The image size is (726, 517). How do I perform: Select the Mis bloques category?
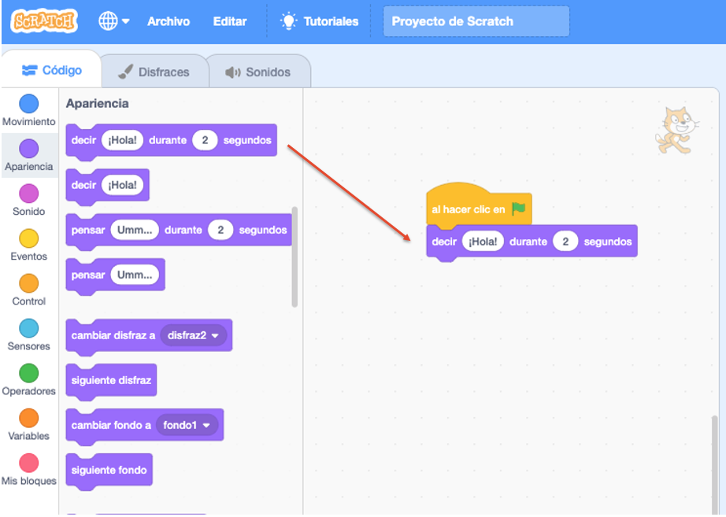[28, 469]
